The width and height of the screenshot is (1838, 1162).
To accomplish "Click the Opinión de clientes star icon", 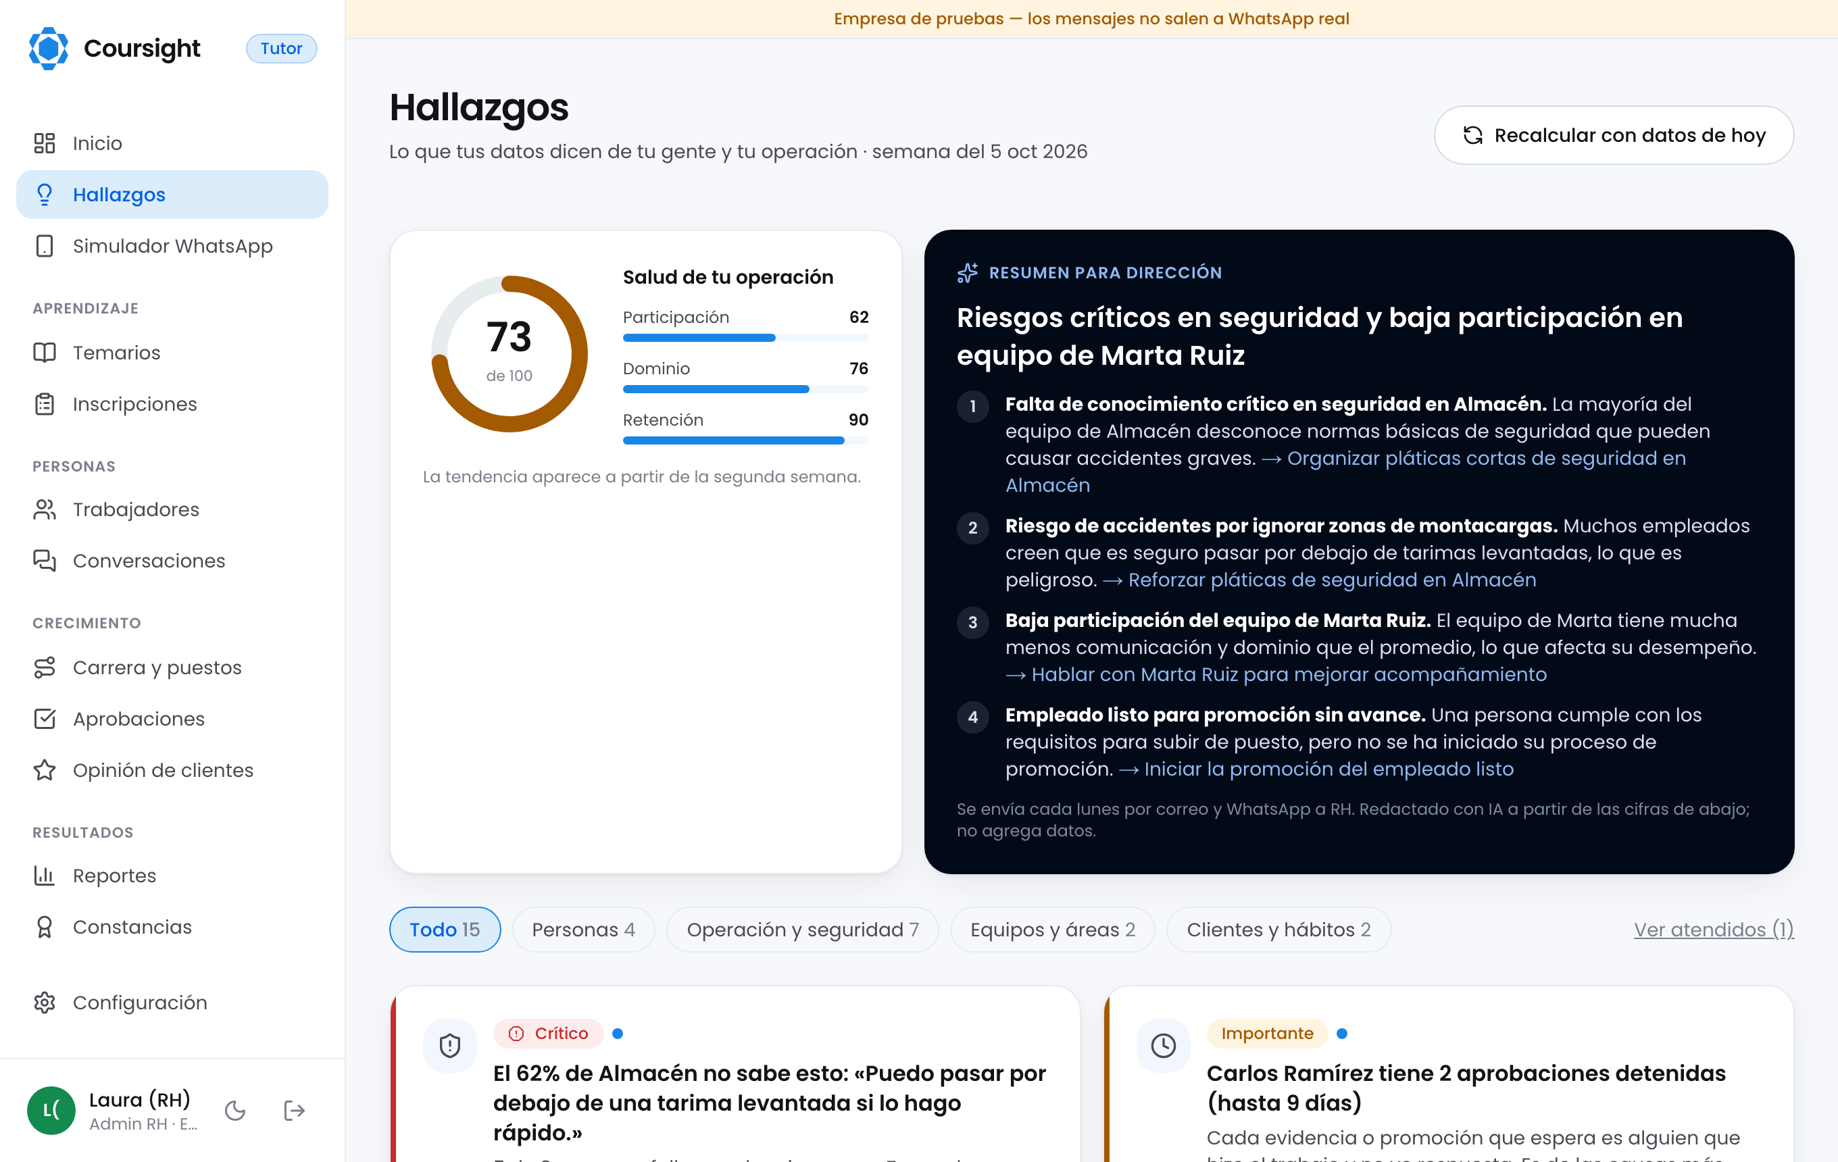I will [45, 770].
